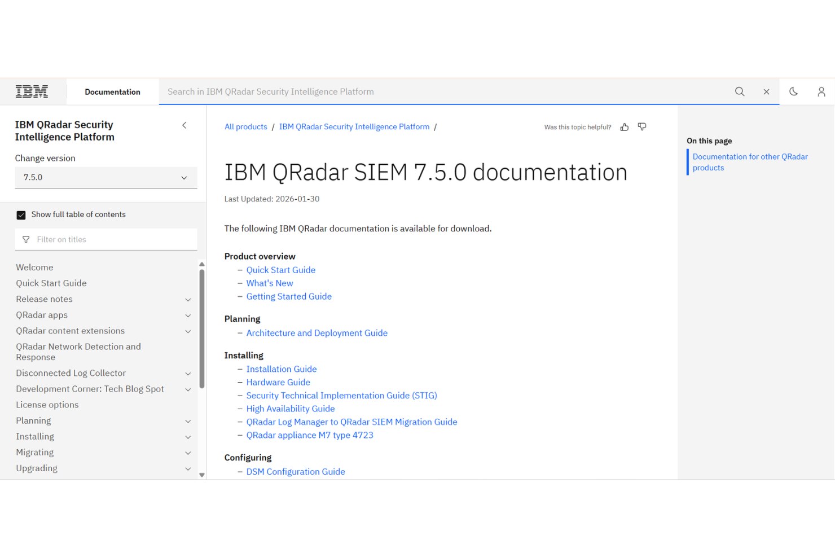Open QRadar appliance M7 type 4723 link

click(310, 435)
